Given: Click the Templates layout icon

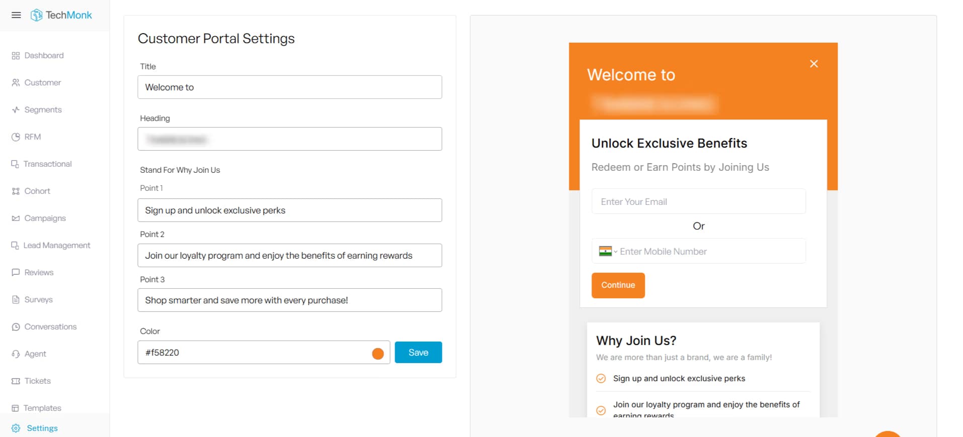Looking at the screenshot, I should [15, 408].
